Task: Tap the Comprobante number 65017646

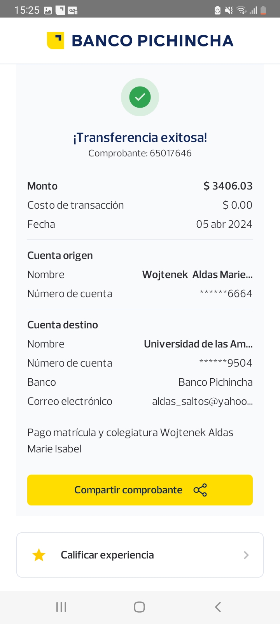Action: (x=170, y=153)
